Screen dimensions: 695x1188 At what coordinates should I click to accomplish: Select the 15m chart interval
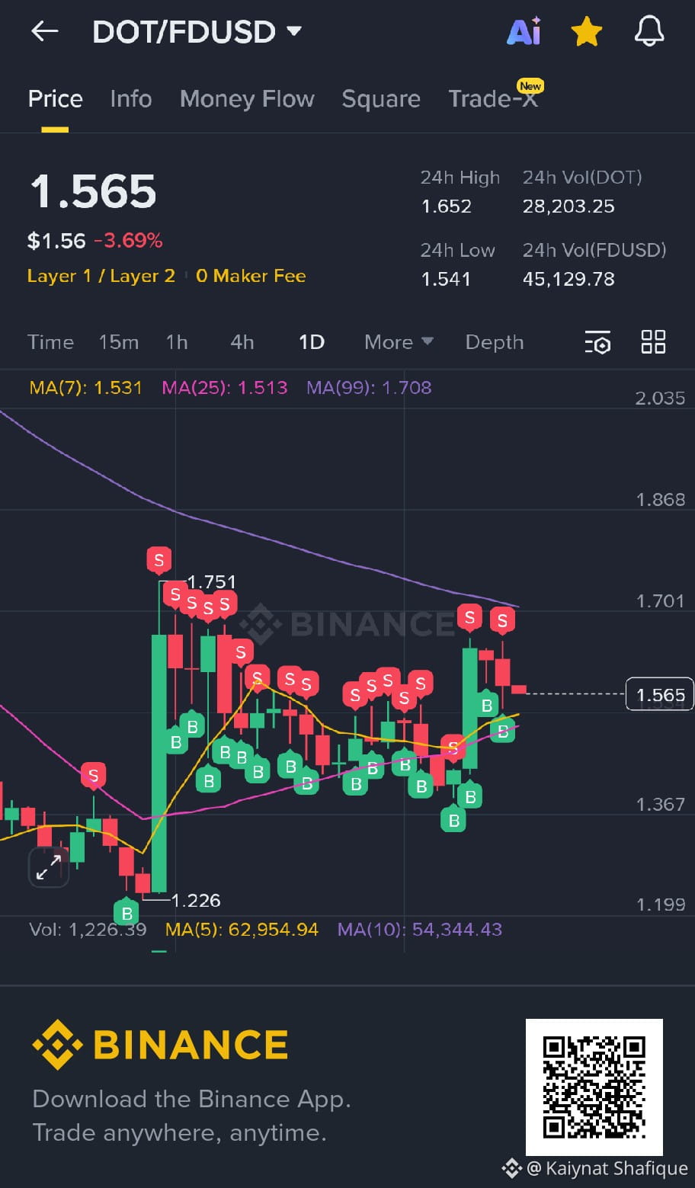coord(119,342)
